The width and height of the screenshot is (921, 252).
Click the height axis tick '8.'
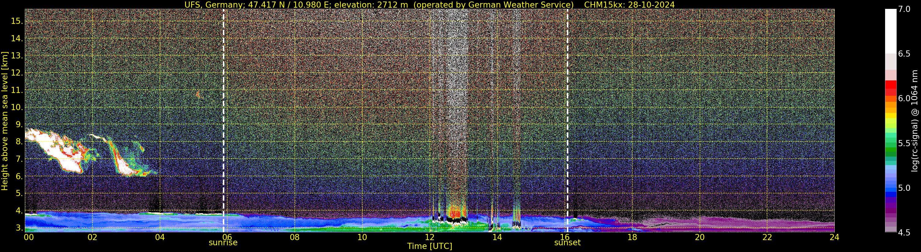coord(19,142)
